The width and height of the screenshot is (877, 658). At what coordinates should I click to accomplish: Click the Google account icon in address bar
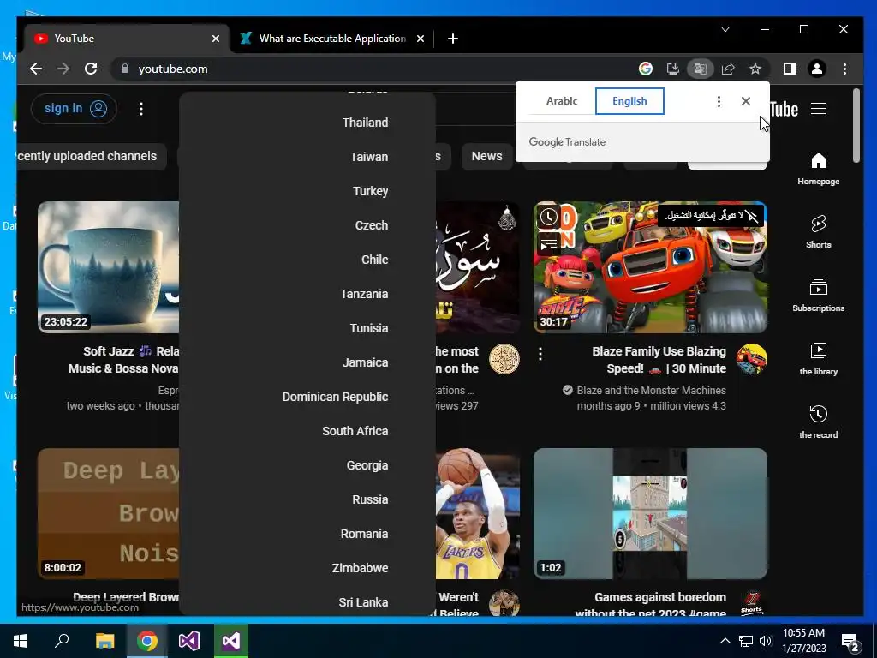646,69
